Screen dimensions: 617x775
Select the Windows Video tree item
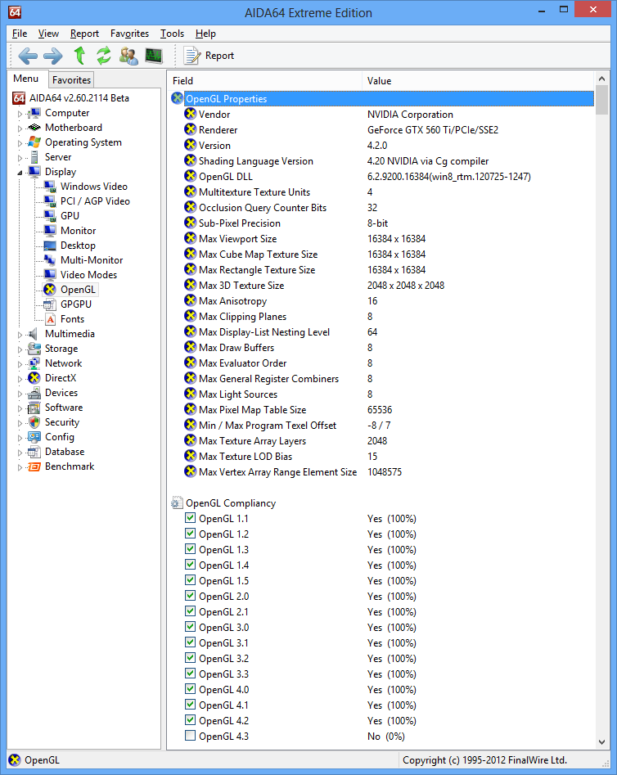pos(94,187)
